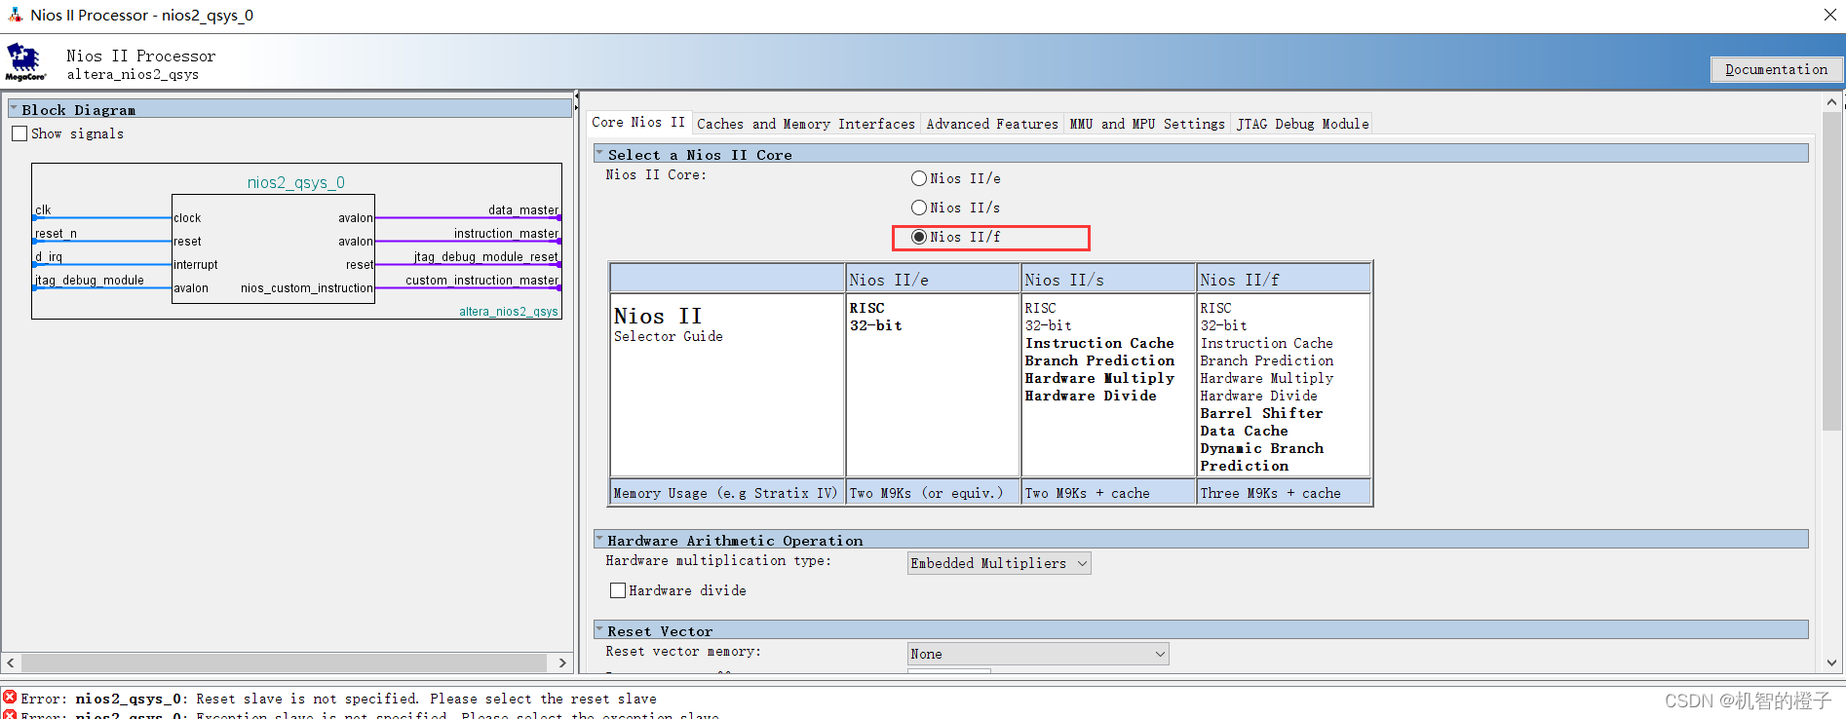Open the MMU and MPU Settings tab
The width and height of the screenshot is (1846, 719).
1147,124
